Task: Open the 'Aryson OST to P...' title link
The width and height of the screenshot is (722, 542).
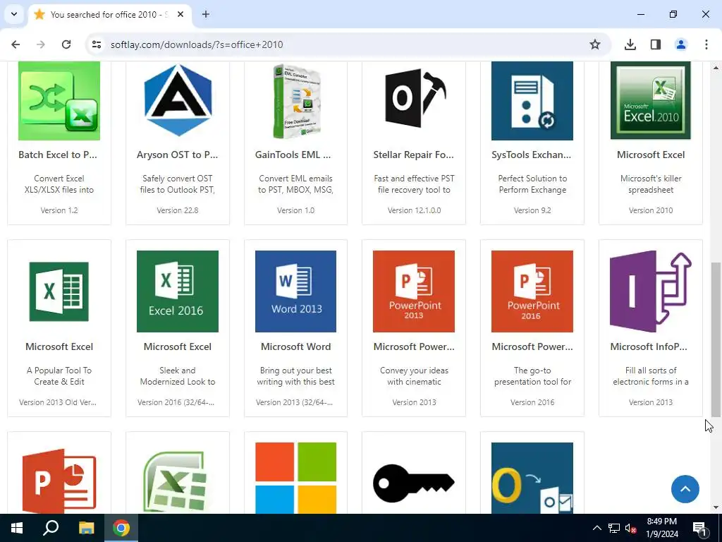Action: (177, 155)
